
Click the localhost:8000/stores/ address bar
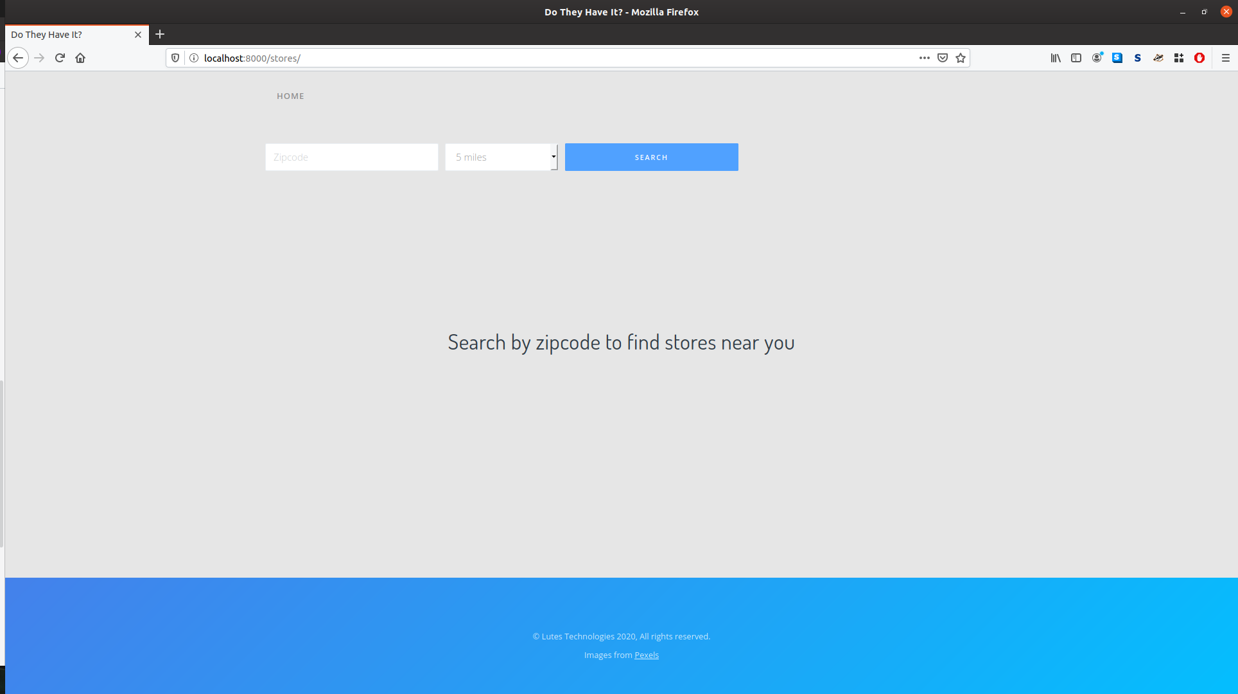[x=552, y=58]
